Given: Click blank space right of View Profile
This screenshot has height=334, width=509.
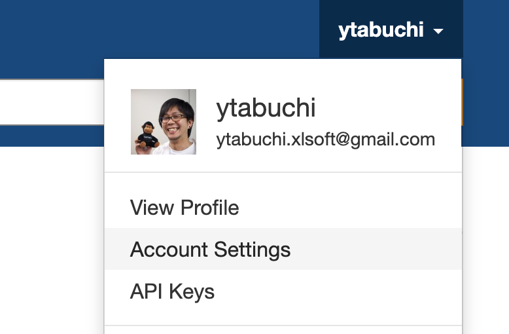Looking at the screenshot, I should click(x=350, y=208).
